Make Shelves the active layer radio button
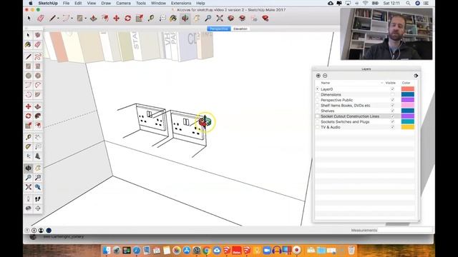Image resolution: width=458 pixels, height=257 pixels. (x=317, y=111)
